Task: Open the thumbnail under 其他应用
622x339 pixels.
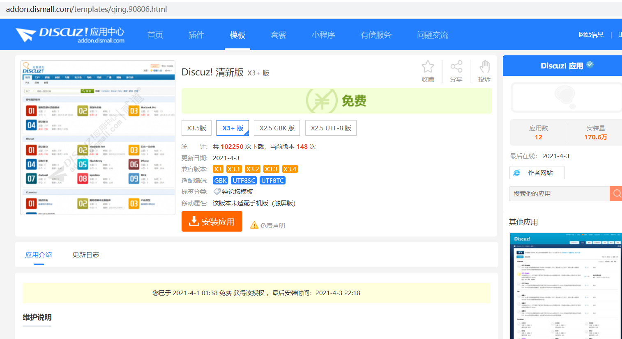Action: tap(566, 286)
